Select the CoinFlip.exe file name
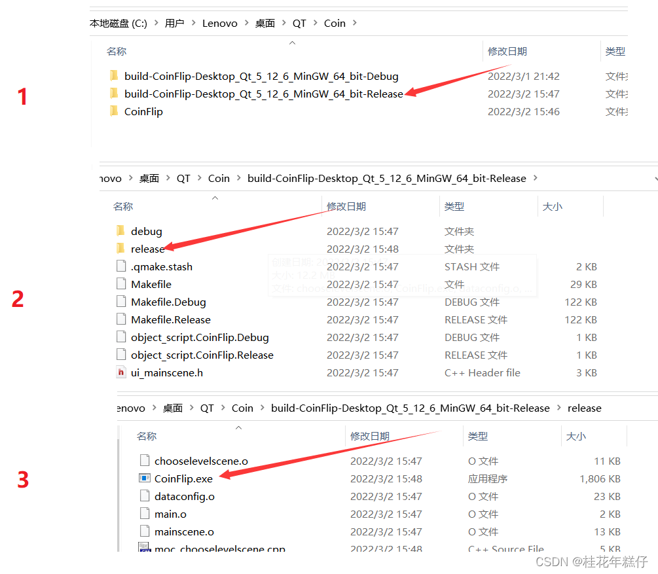 [183, 478]
